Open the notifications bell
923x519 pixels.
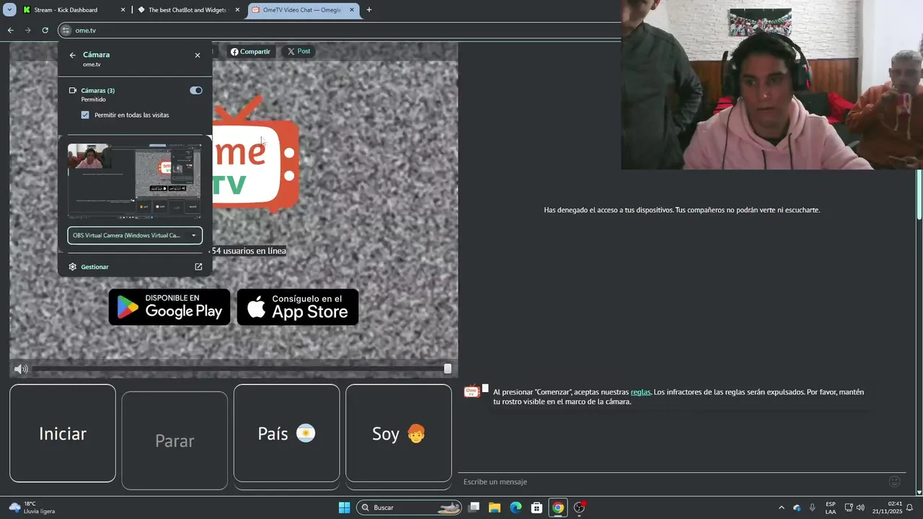[909, 507]
